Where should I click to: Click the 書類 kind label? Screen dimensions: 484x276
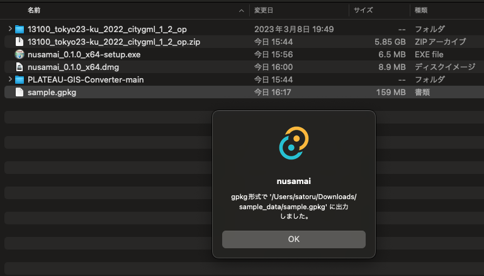(422, 92)
